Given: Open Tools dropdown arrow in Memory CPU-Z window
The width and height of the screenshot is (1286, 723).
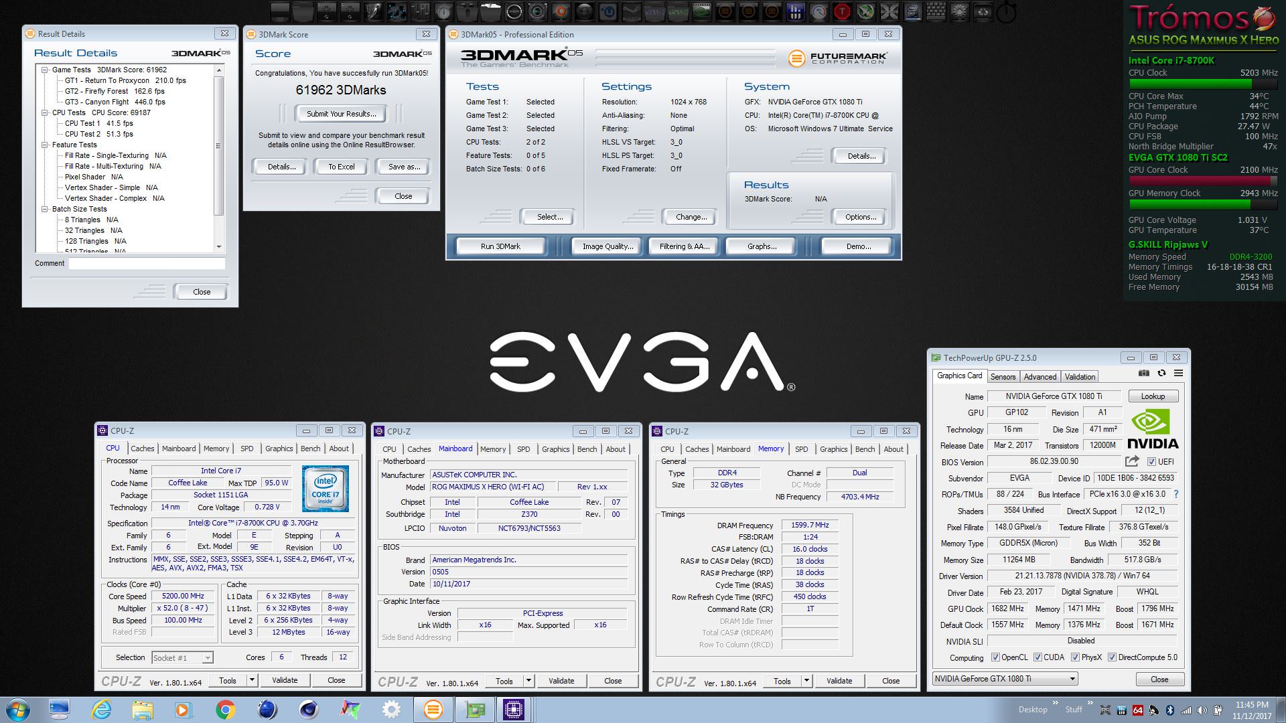Looking at the screenshot, I should click(x=806, y=681).
